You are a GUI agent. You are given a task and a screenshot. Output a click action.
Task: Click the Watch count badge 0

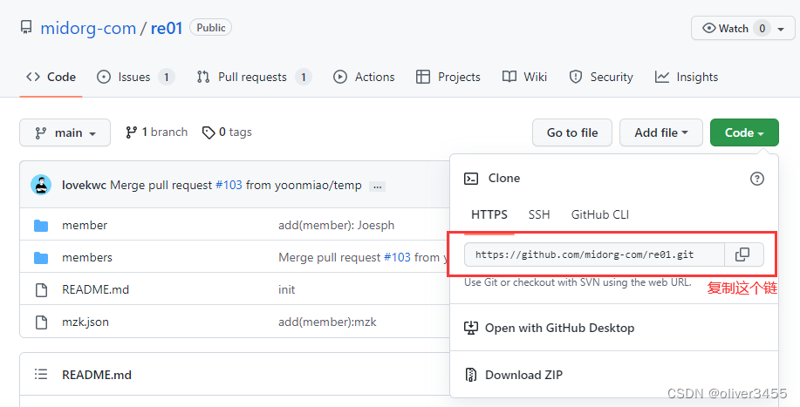click(762, 29)
